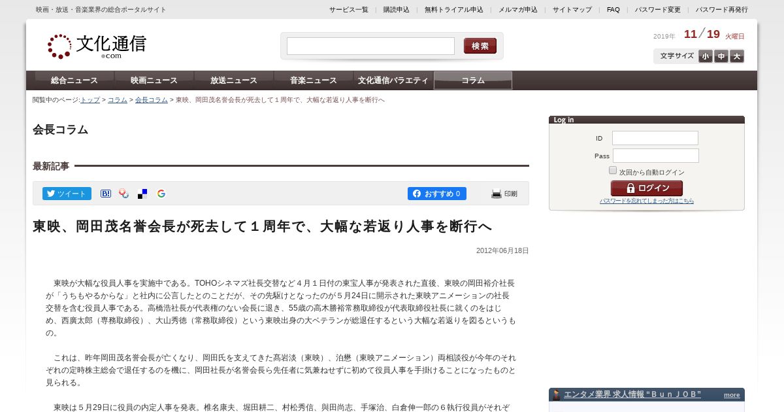Enable 次回から自動ログイン checkbox
The width and height of the screenshot is (784, 412).
click(613, 170)
